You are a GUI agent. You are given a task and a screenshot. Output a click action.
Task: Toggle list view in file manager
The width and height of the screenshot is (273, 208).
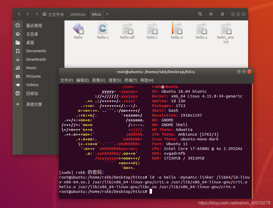[x=211, y=14]
